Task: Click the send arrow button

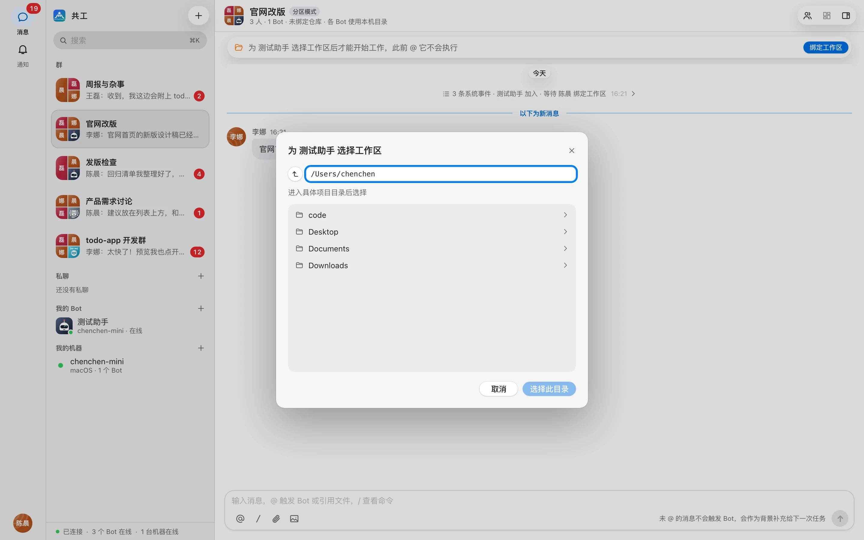Action: point(840,518)
